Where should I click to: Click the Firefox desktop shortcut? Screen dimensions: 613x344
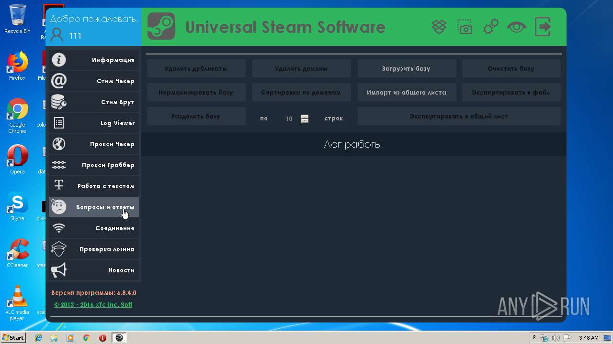coord(17,66)
